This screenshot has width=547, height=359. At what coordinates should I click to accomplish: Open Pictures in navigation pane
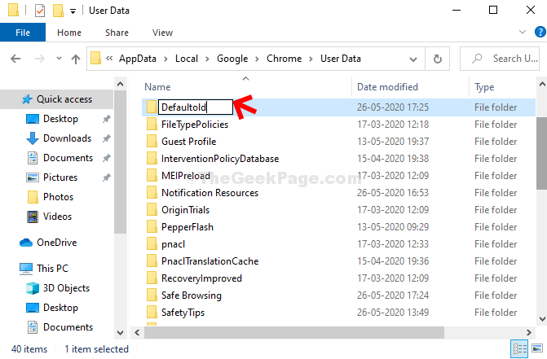pos(60,177)
